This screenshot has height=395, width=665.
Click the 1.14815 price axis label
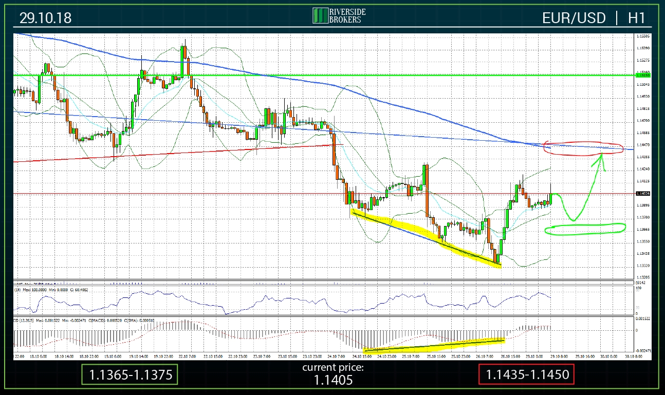click(643, 108)
